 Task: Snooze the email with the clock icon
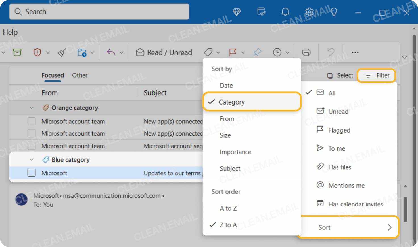pos(278,52)
